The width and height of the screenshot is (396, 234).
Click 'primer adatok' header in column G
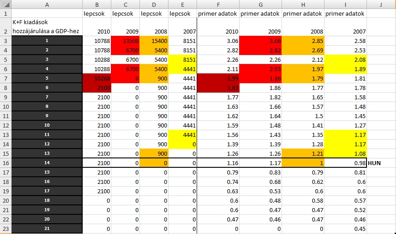click(260, 13)
